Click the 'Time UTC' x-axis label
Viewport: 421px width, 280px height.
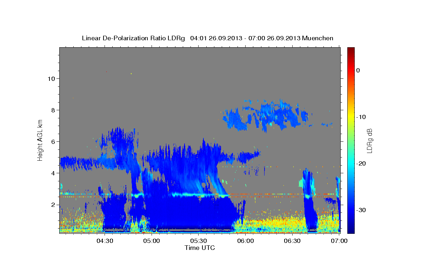(x=200, y=248)
